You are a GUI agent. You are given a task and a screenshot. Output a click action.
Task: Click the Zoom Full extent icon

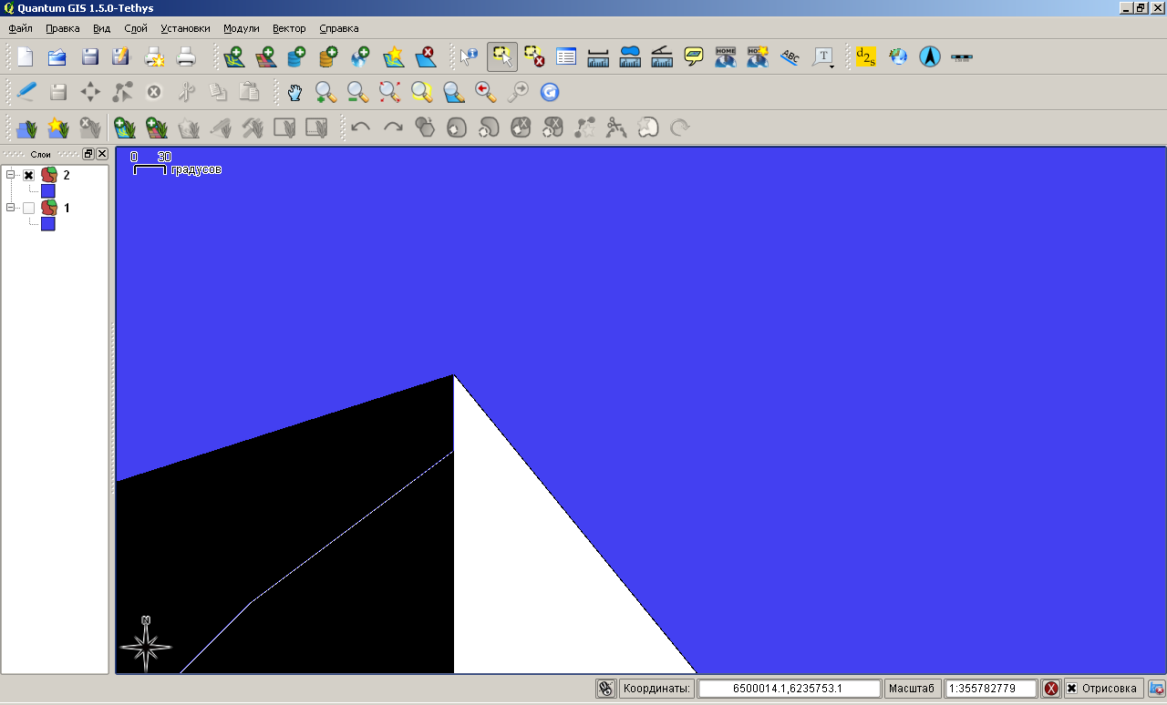[389, 92]
